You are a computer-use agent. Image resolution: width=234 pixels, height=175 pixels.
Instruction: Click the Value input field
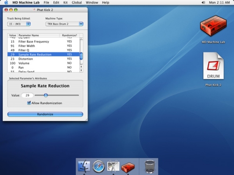[x=28, y=95]
